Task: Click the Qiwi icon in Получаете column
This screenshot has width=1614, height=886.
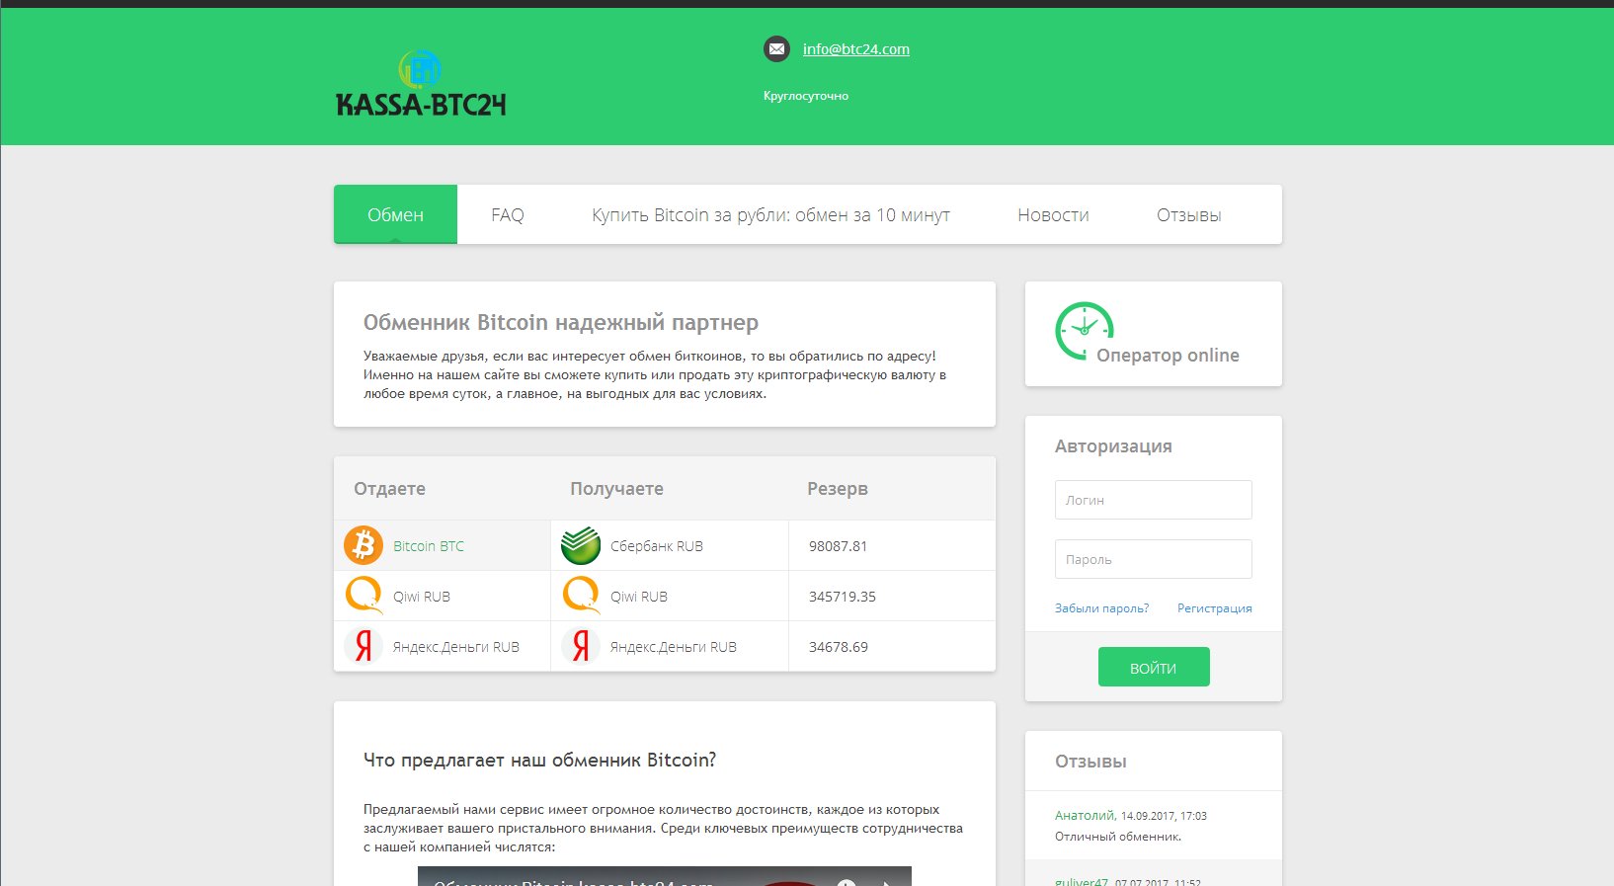Action: point(581,596)
